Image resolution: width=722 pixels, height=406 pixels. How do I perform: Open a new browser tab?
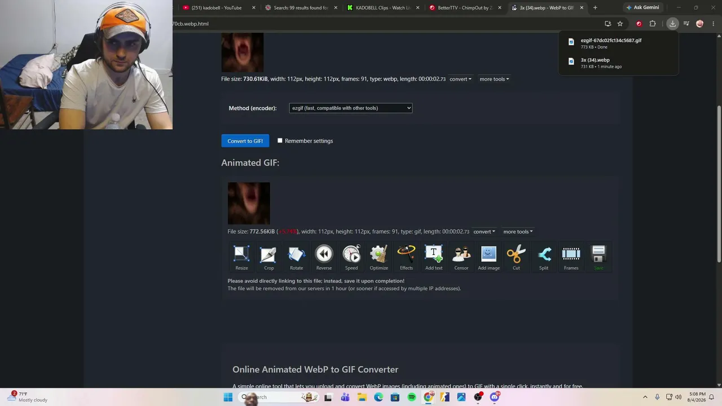pyautogui.click(x=595, y=8)
